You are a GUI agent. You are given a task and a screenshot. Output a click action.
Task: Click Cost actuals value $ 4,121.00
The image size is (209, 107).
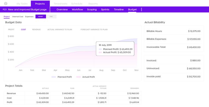[44, 98]
